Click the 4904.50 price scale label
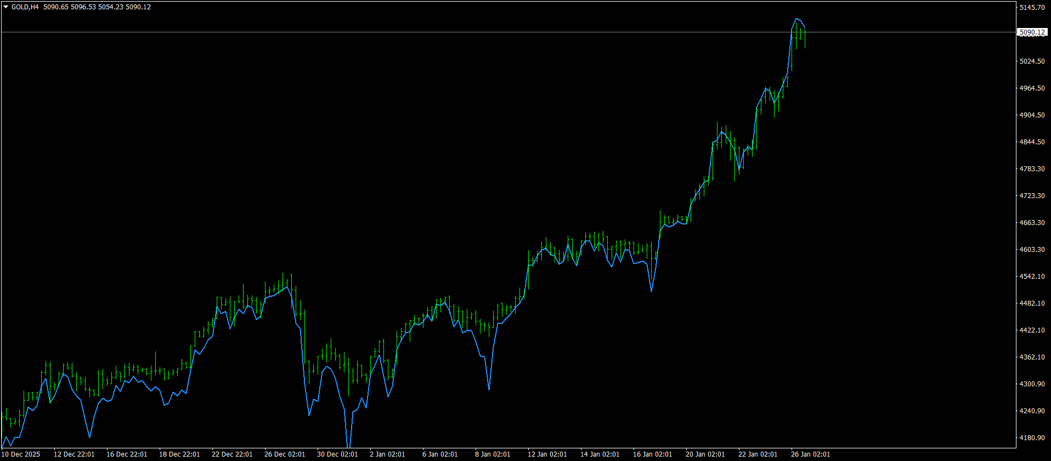1051x461 pixels. [x=1032, y=115]
